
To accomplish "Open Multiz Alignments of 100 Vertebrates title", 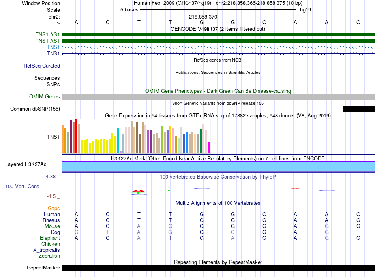I will point(218,203).
